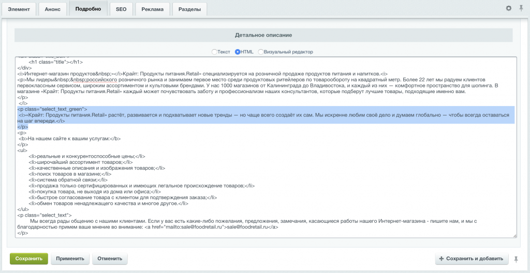The image size is (530, 273).
Task: Click list item качественные описания и изображения
Action: (x=97, y=168)
